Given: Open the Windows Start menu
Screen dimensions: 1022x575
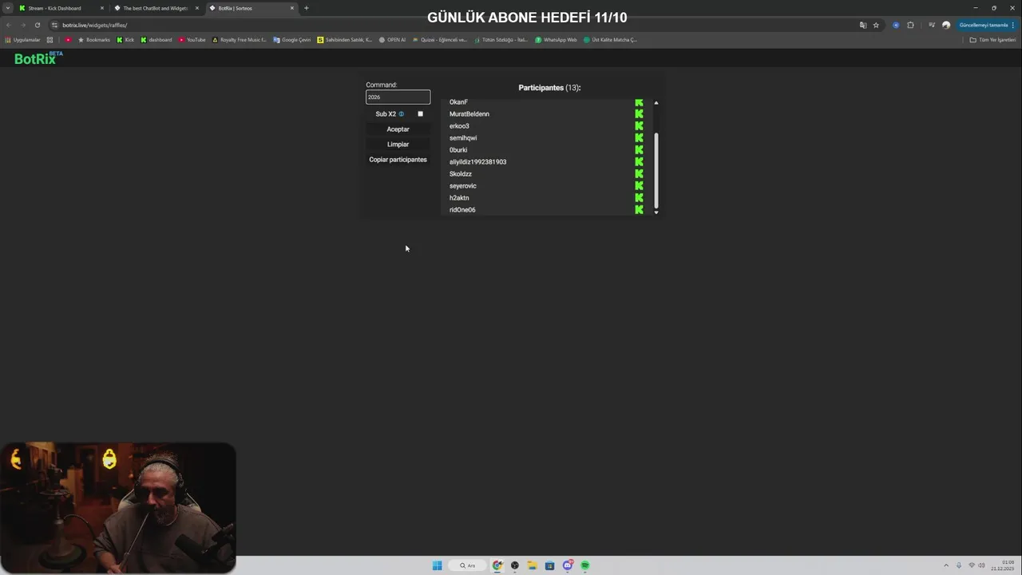Looking at the screenshot, I should click(437, 565).
